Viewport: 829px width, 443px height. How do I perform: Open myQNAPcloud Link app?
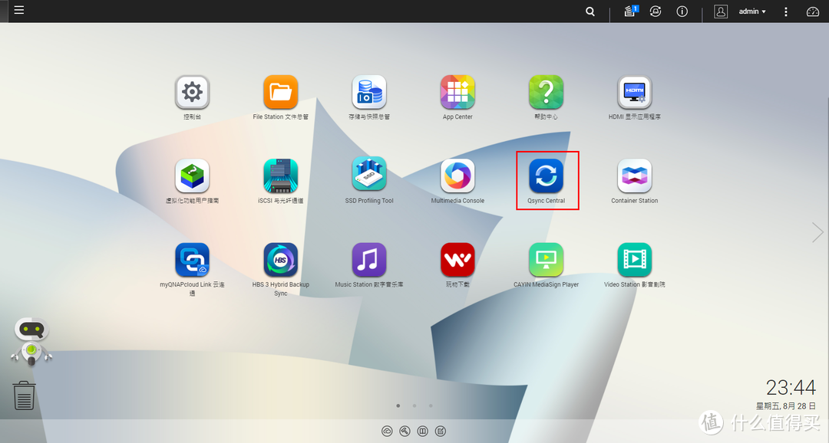click(x=192, y=260)
